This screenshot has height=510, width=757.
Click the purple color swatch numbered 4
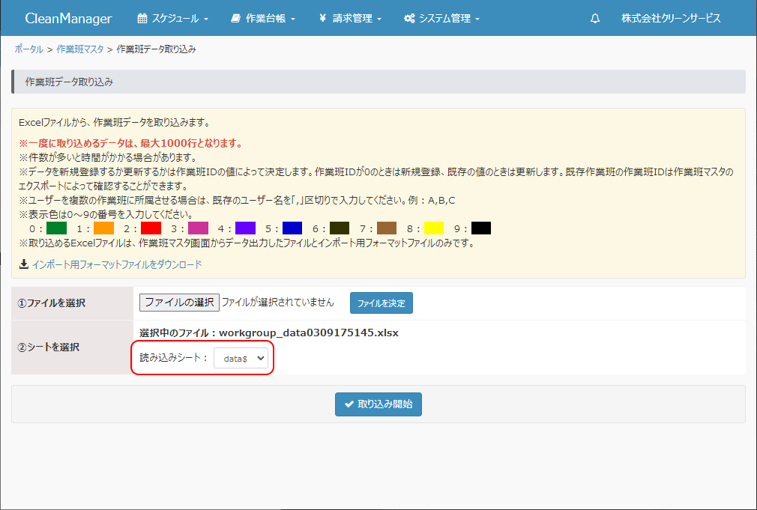tap(245, 228)
